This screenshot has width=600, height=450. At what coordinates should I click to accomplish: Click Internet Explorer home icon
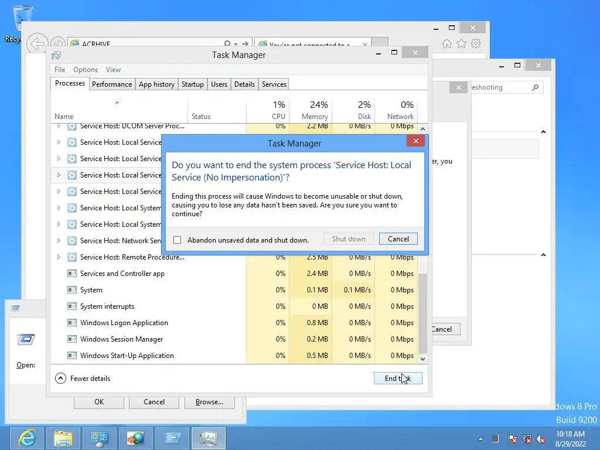(446, 43)
